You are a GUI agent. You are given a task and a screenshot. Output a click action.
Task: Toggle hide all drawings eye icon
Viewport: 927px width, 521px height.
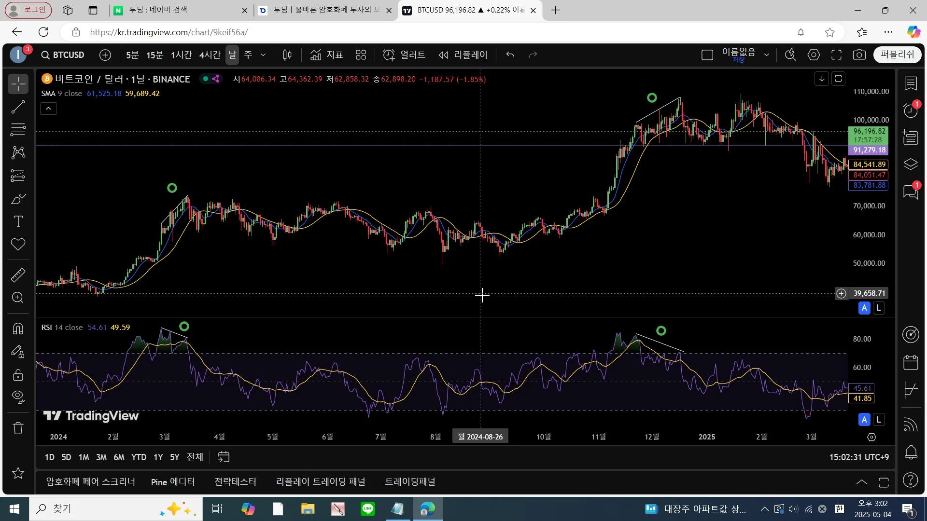click(x=18, y=397)
